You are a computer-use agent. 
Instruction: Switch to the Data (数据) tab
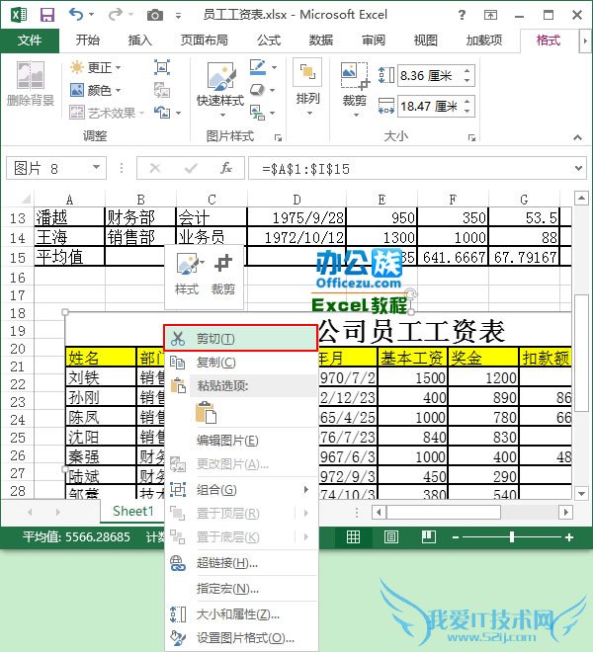click(x=321, y=41)
